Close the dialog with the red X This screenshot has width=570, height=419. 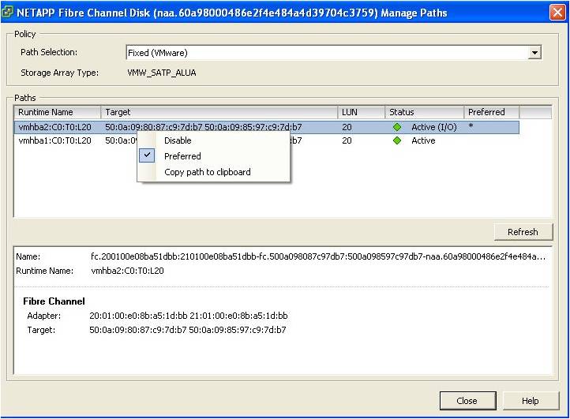[x=557, y=12]
